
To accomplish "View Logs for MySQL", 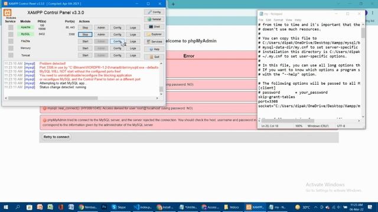I will point(133,35).
